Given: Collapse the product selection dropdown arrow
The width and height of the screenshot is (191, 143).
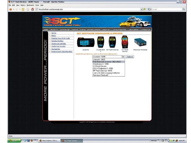Looking at the screenshot, I should coord(123,57).
